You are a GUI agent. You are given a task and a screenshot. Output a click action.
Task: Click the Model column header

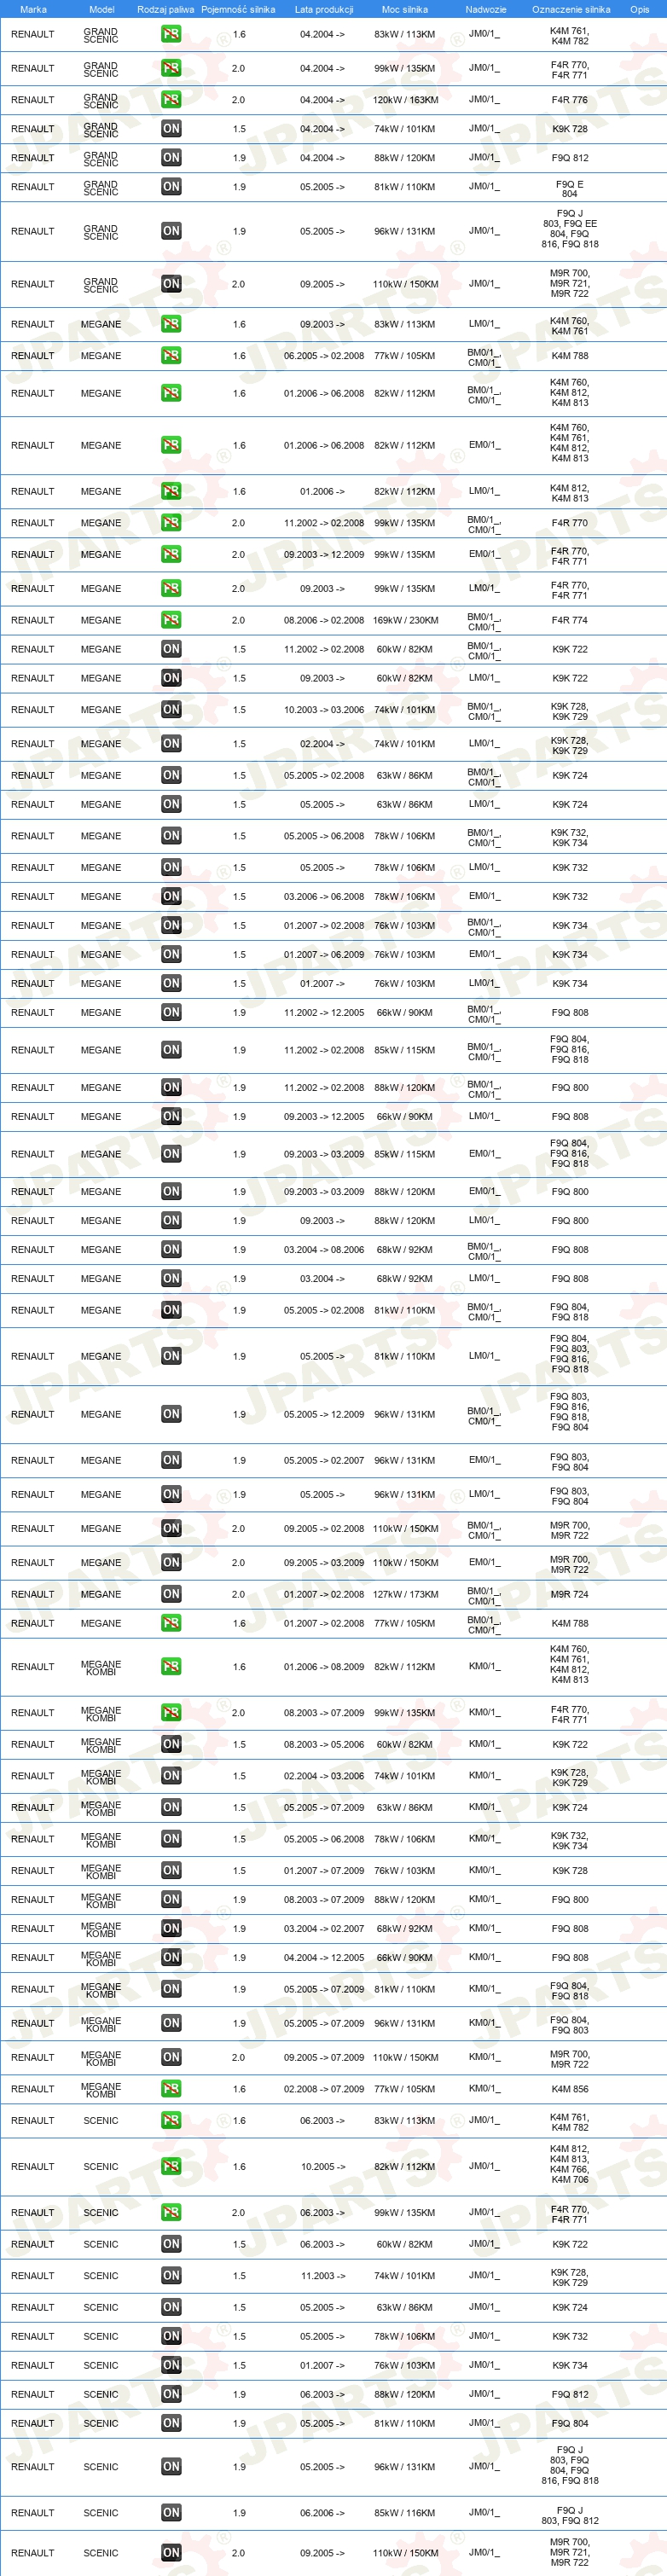[102, 9]
